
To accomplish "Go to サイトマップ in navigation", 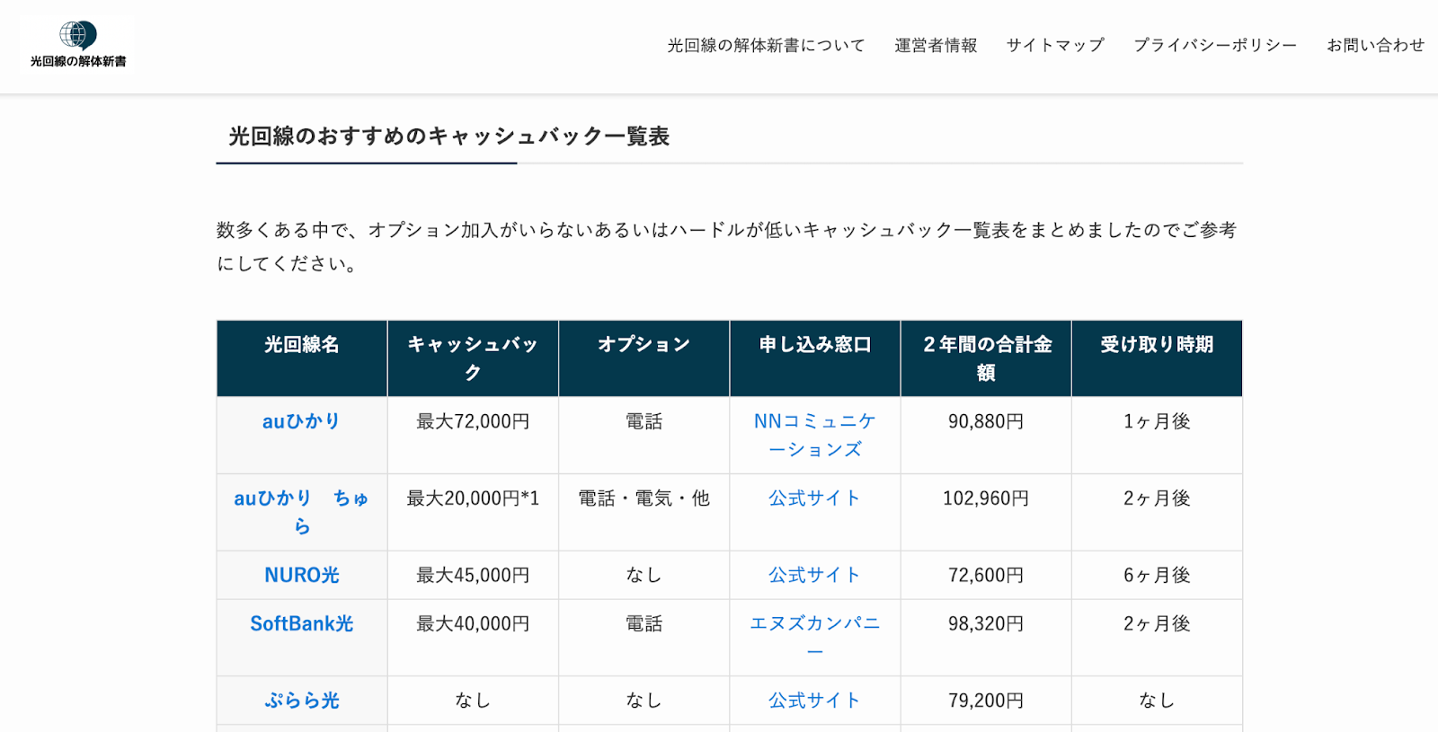I will 1055,45.
